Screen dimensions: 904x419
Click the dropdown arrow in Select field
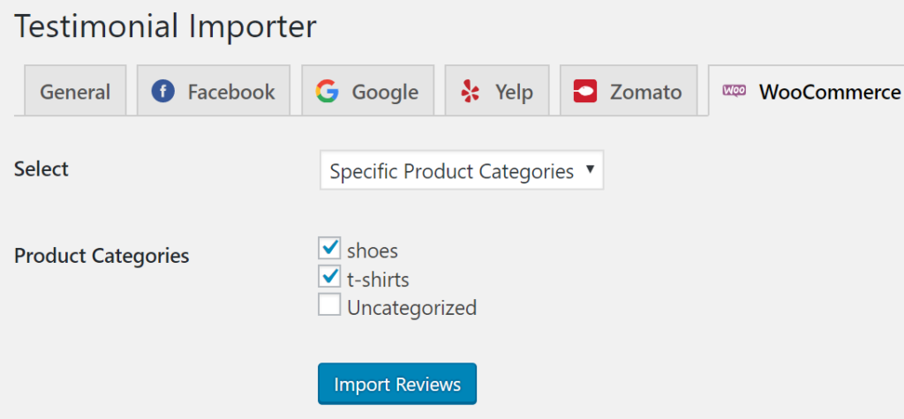589,169
